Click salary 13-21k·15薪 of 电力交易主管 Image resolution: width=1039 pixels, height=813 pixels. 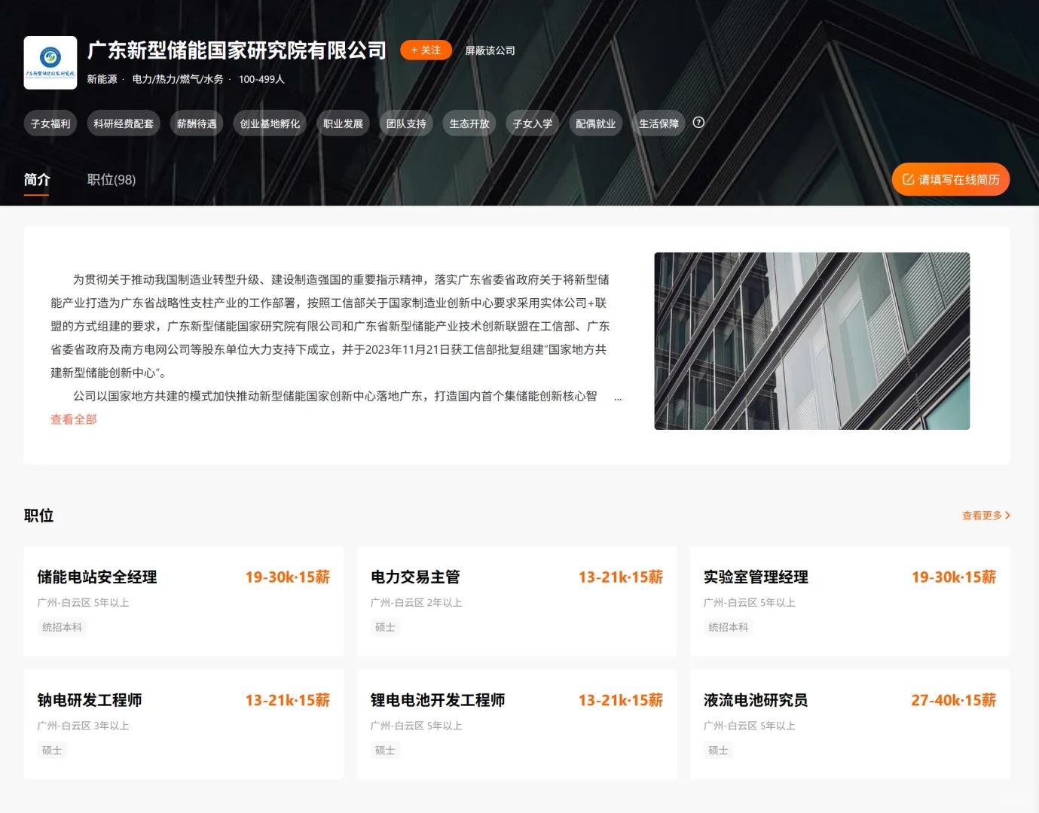(621, 577)
